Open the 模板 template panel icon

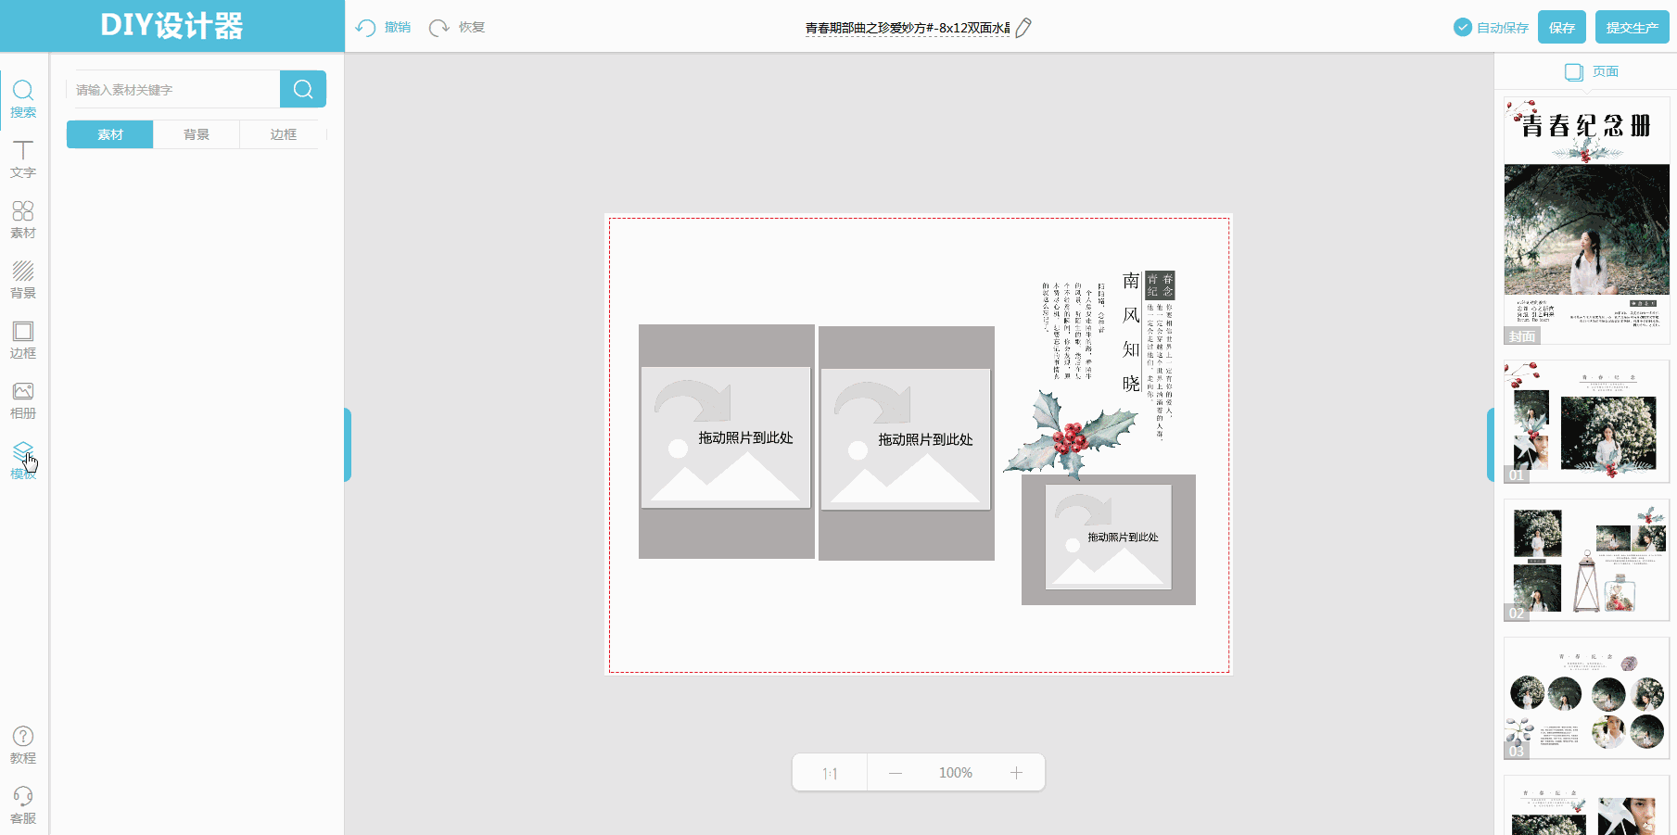click(23, 460)
